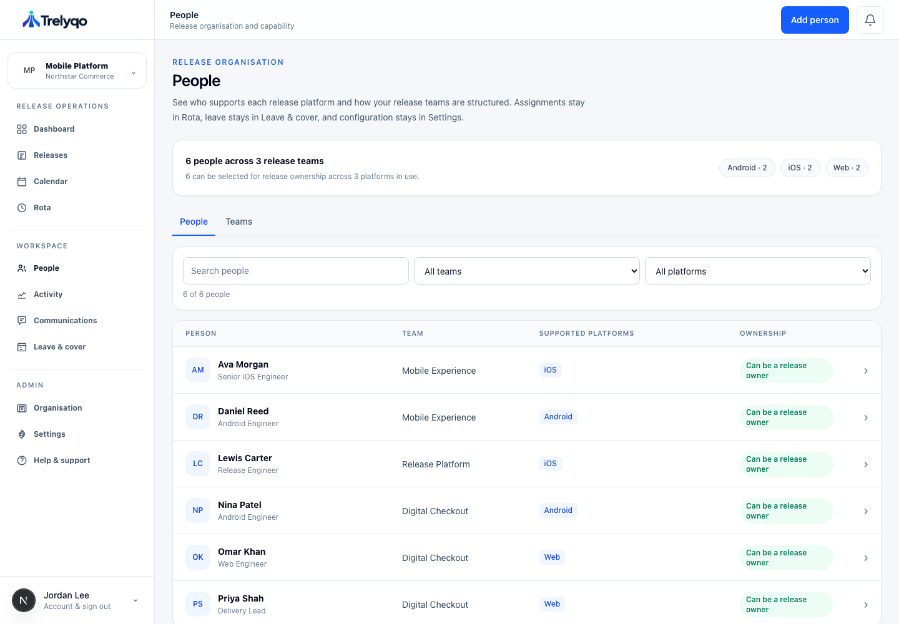Open the All teams dropdown
The width and height of the screenshot is (899, 624).
(x=527, y=271)
